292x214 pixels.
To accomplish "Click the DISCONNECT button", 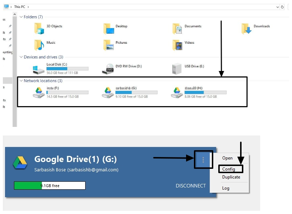I will pyautogui.click(x=191, y=186).
